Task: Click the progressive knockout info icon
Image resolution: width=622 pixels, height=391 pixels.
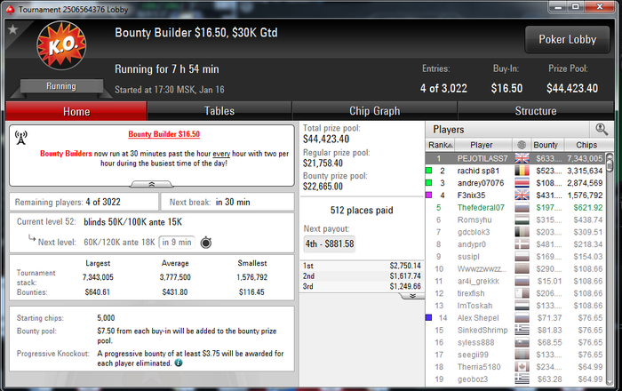Action: pyautogui.click(x=179, y=363)
